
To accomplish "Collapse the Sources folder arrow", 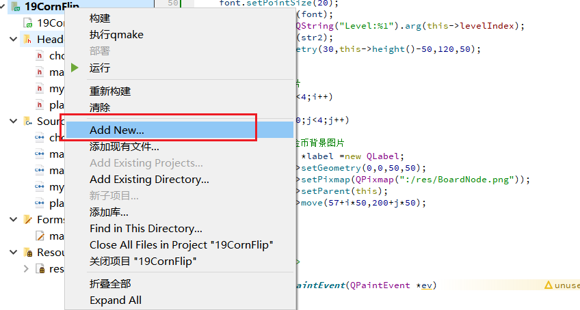I will (13, 121).
